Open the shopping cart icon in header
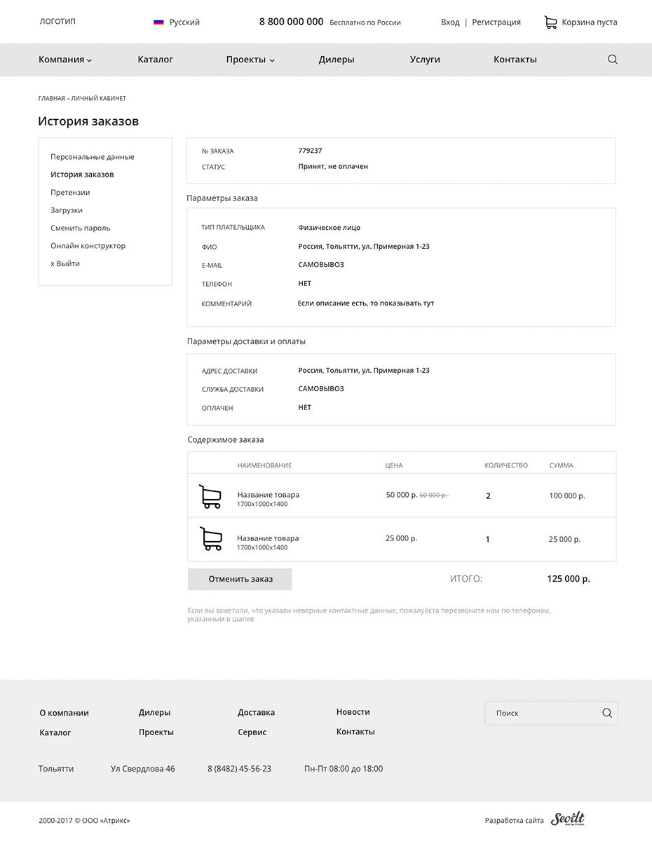The image size is (652, 841). click(x=550, y=22)
